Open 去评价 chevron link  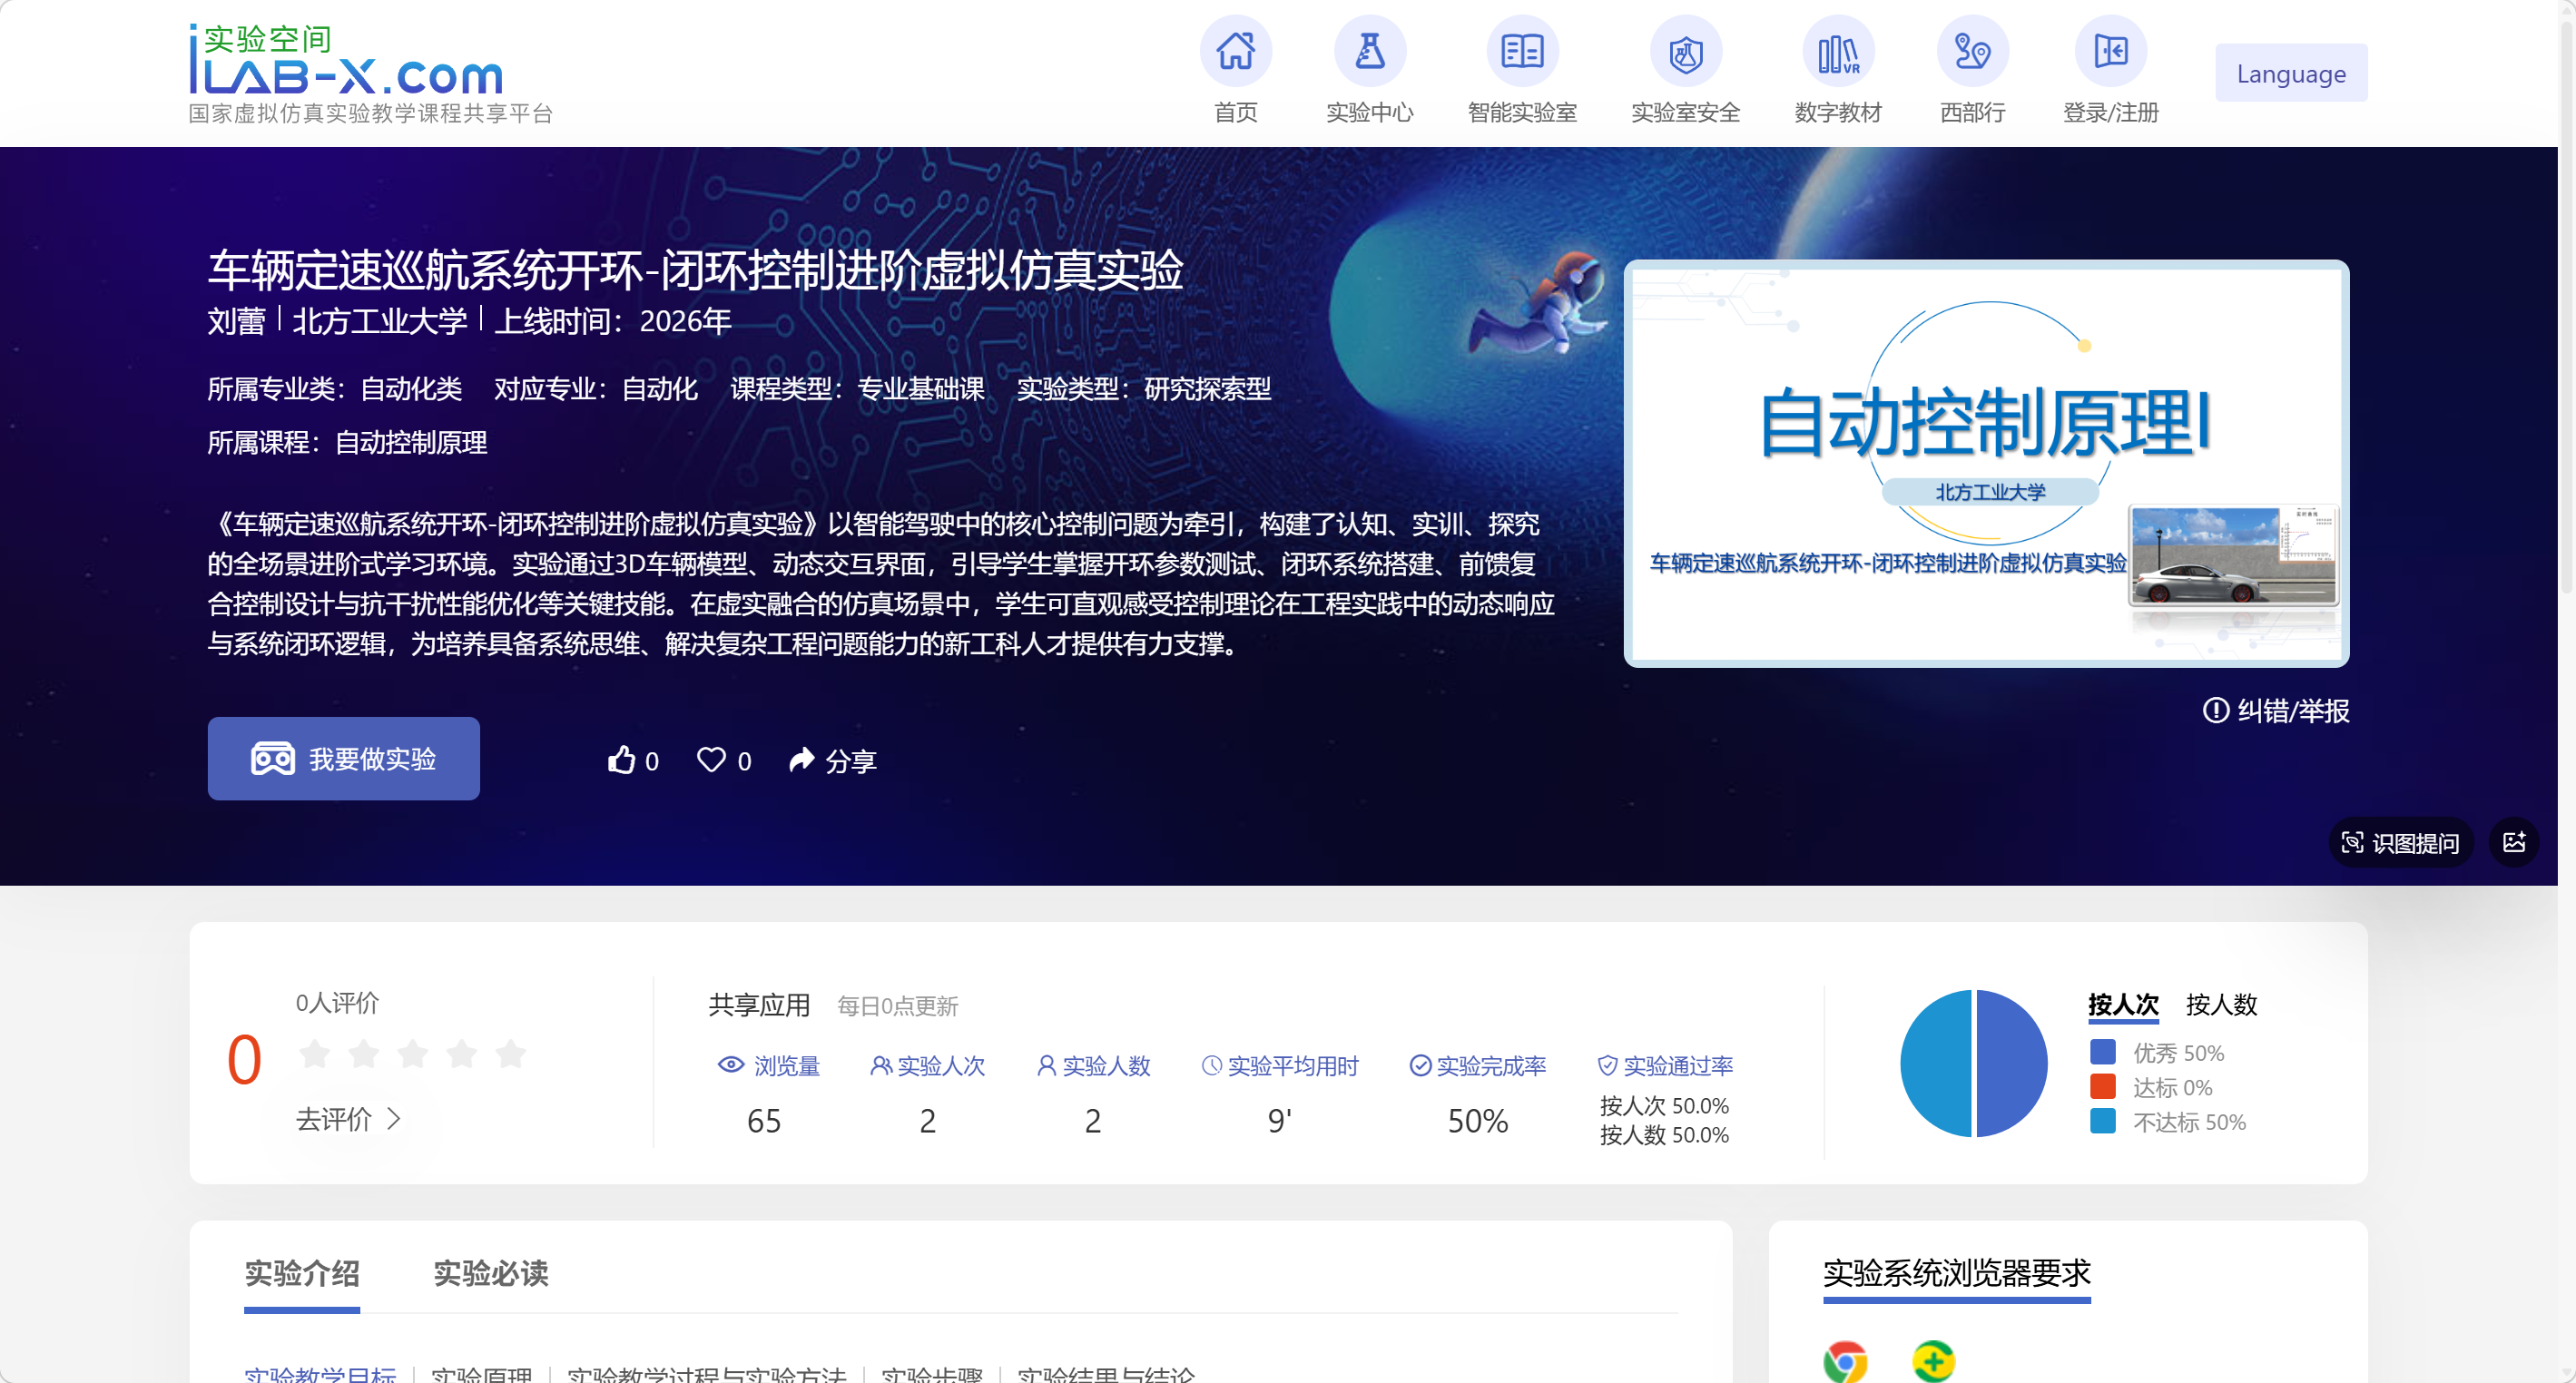coord(348,1118)
